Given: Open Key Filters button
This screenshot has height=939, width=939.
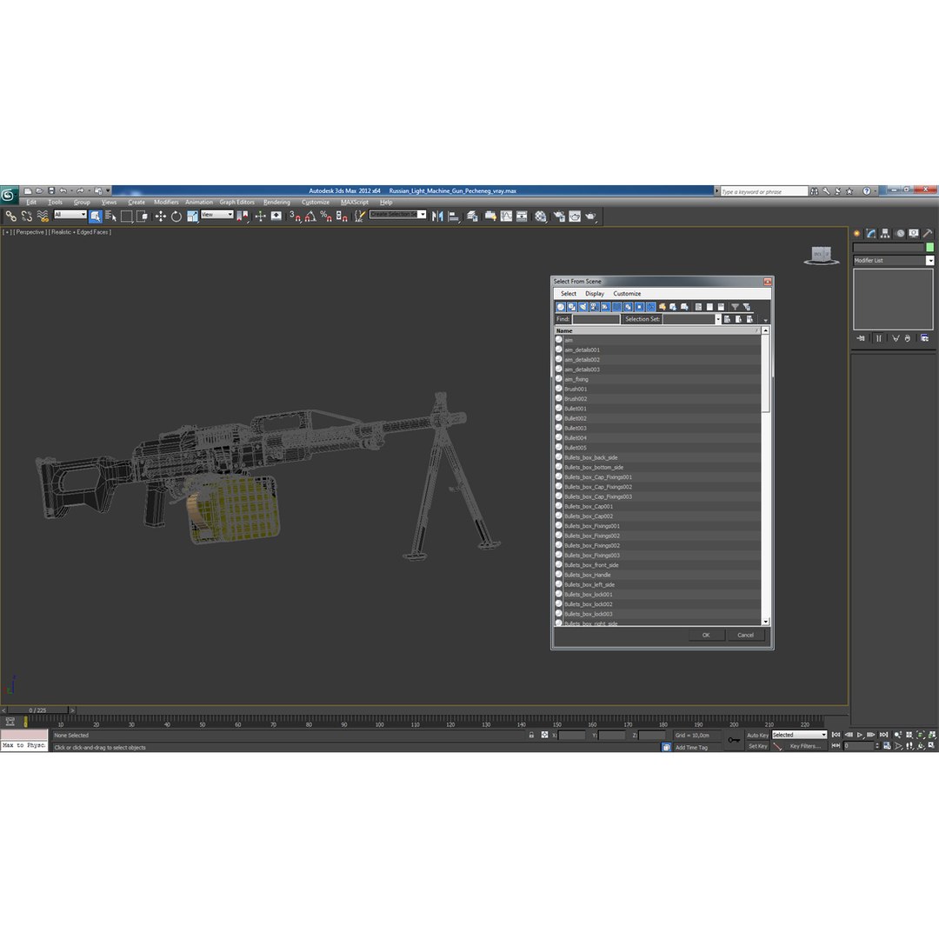Looking at the screenshot, I should tap(805, 746).
